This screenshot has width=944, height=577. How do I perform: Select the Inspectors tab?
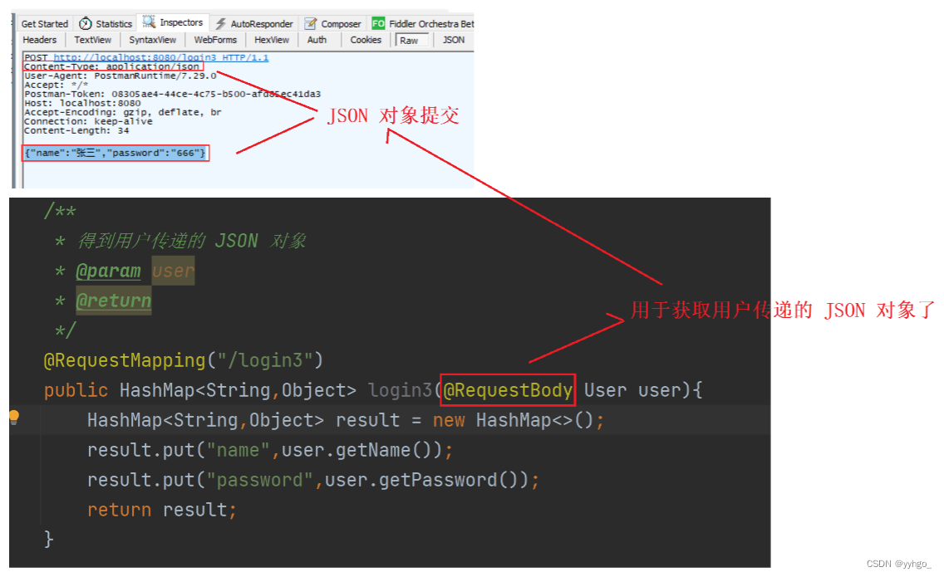tap(173, 22)
